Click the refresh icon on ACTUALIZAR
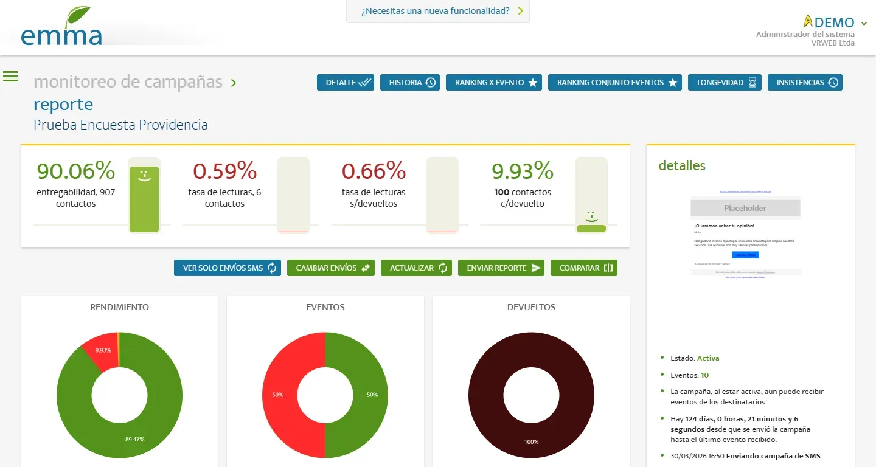 tap(443, 268)
